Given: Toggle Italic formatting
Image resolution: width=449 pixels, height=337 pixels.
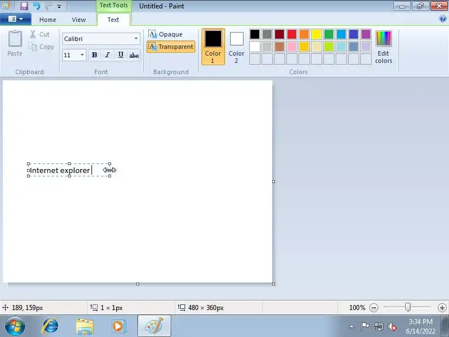Looking at the screenshot, I should tap(107, 54).
